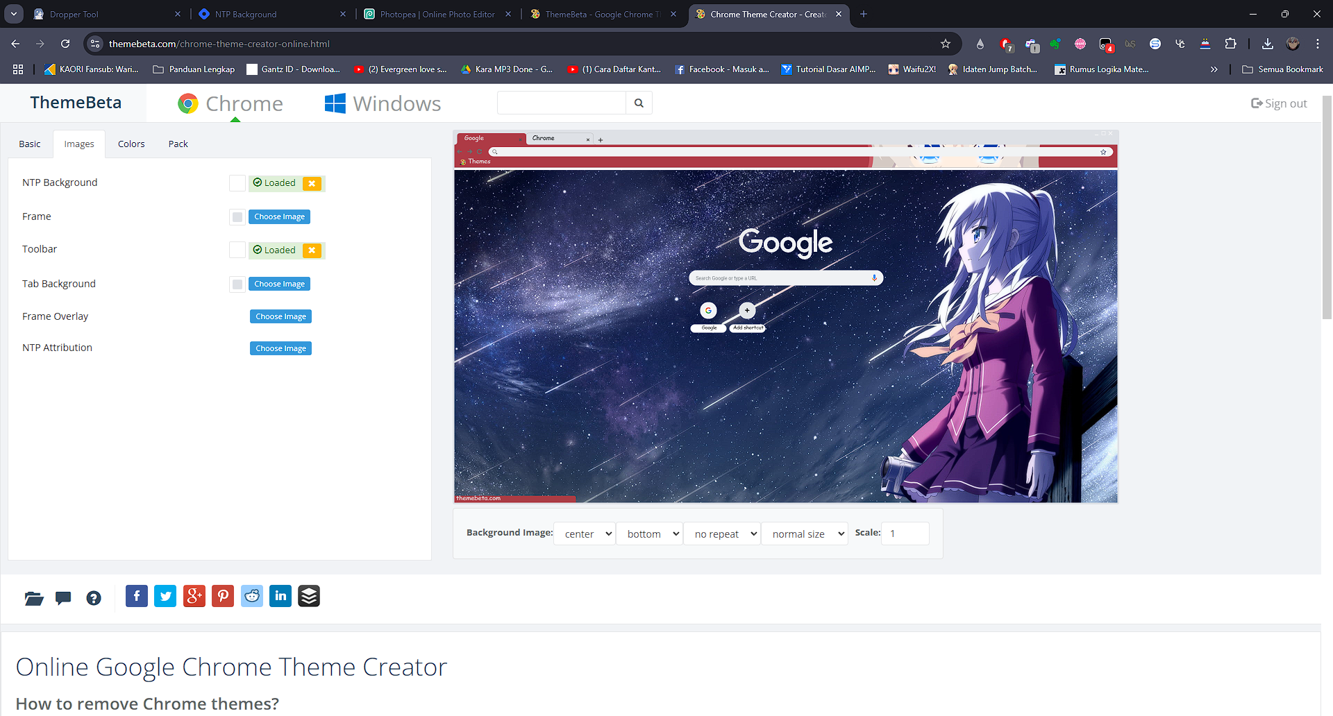Screen dimensions: 1333x716
Task: Remove the loaded NTP Background image
Action: [312, 183]
